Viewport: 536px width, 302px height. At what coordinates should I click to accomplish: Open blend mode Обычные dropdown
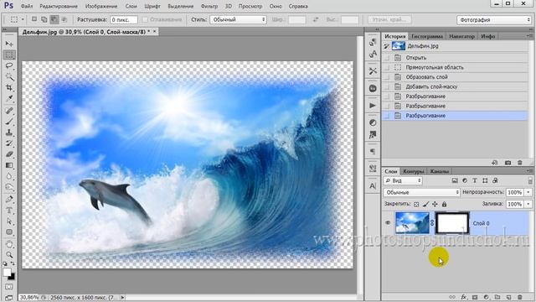(x=421, y=192)
